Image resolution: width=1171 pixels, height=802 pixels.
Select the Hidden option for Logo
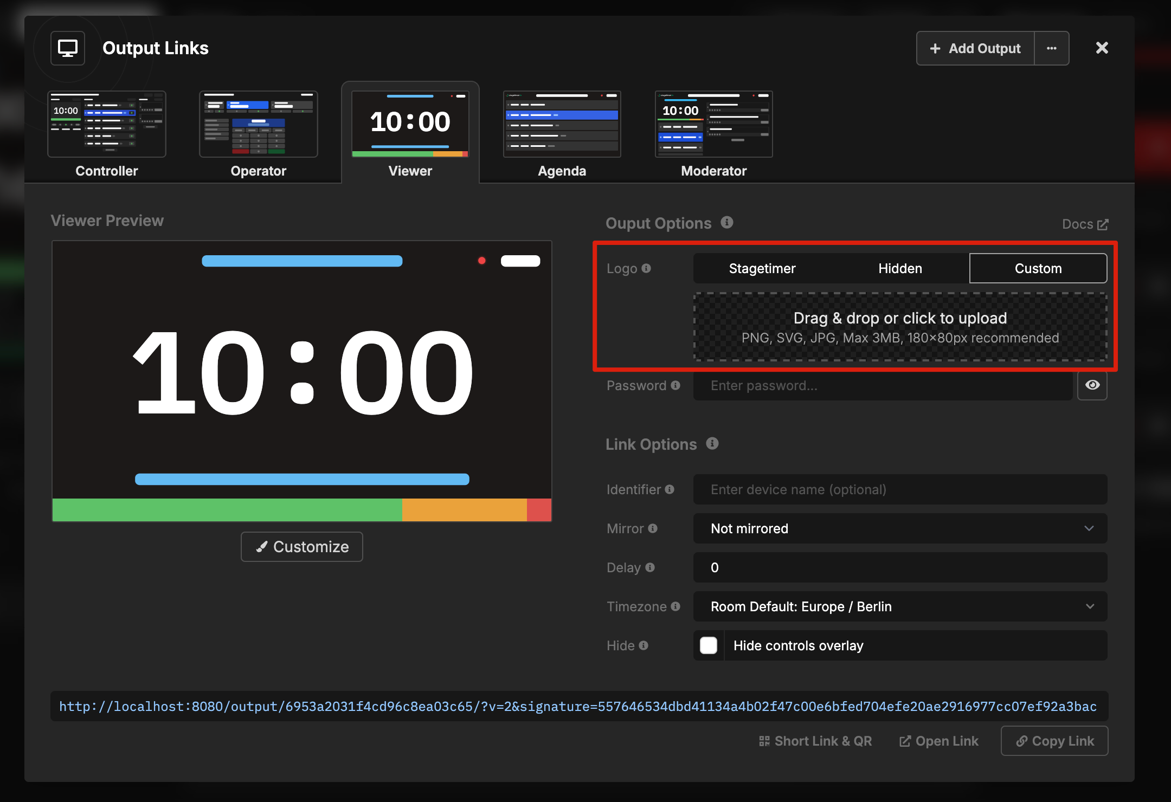tap(899, 268)
